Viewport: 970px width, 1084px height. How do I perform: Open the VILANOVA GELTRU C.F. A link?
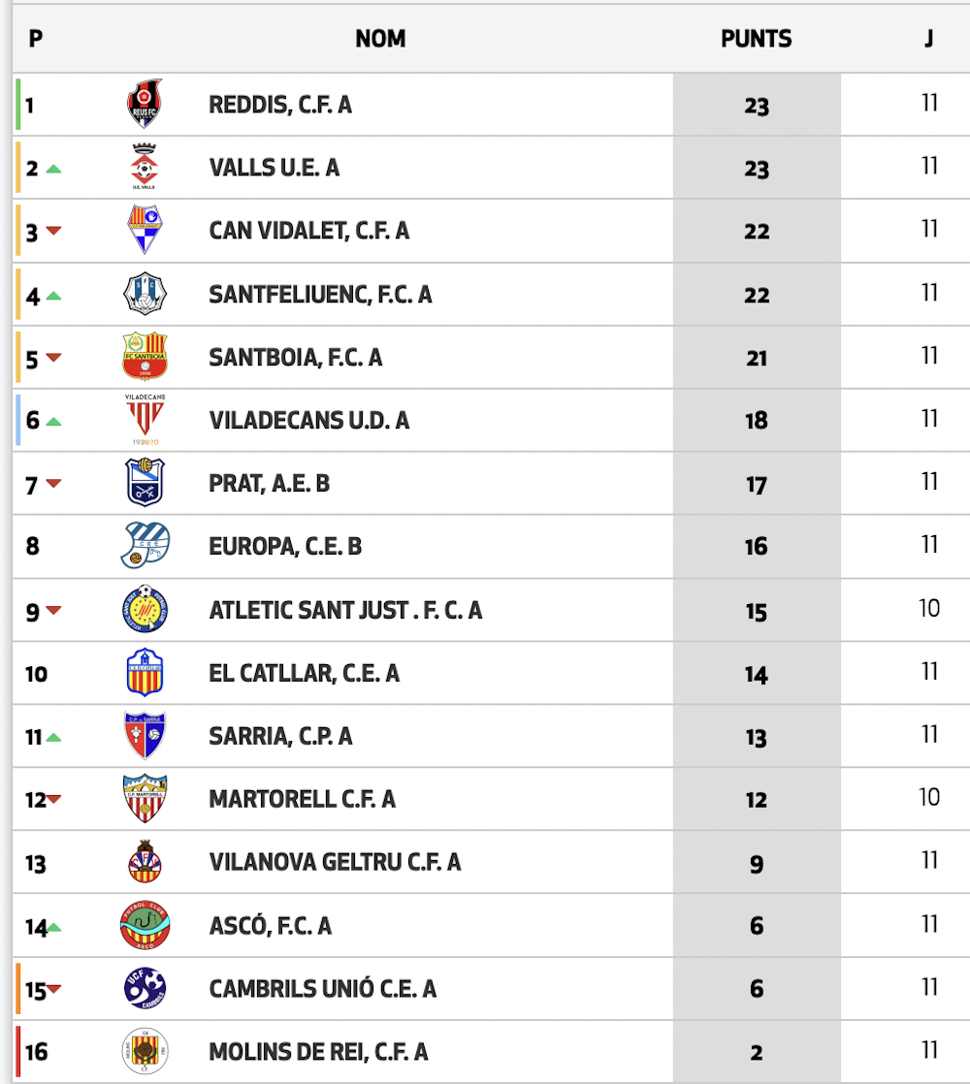(x=335, y=862)
